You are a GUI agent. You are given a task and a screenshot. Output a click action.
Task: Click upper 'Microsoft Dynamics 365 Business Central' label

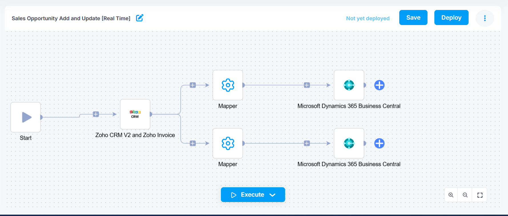click(349, 106)
